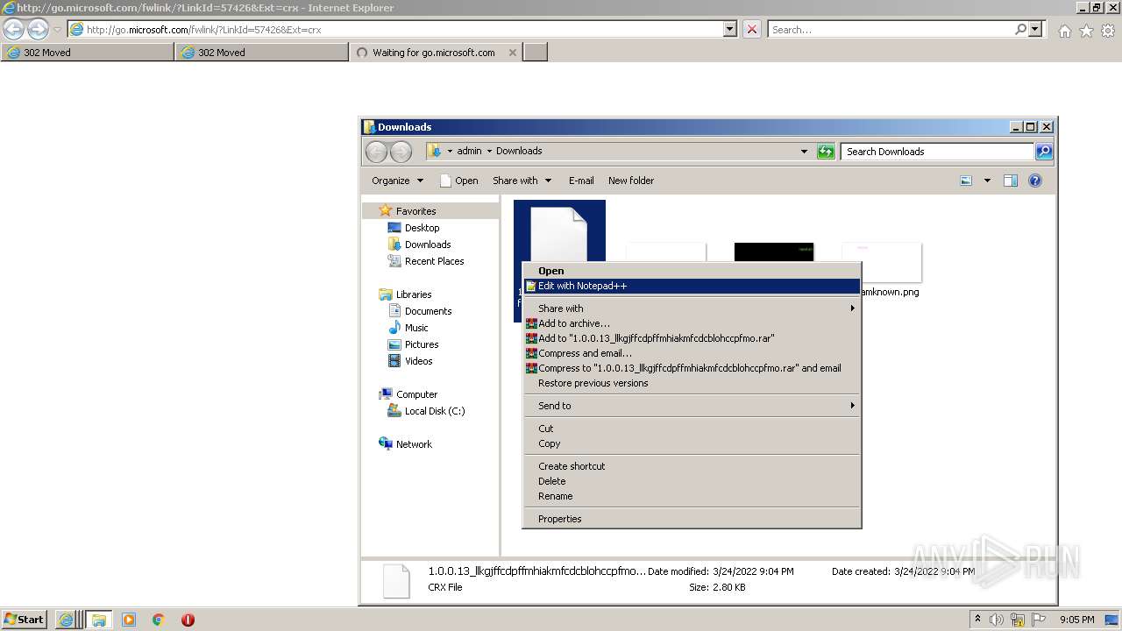Click the Open toolbar button

coord(458,181)
